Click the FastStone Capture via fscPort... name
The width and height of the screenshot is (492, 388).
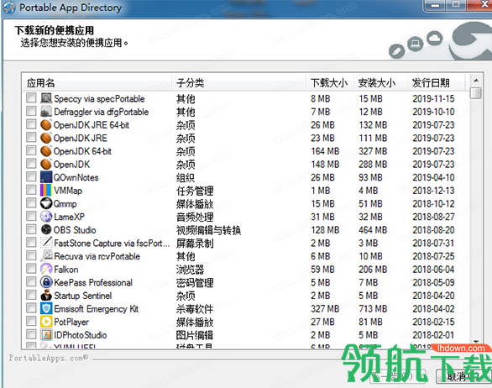(x=112, y=244)
